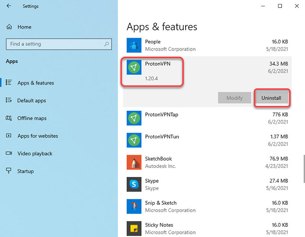Screen dimensions: 305x237
Task: Open Startup section
Action: (x=25, y=171)
